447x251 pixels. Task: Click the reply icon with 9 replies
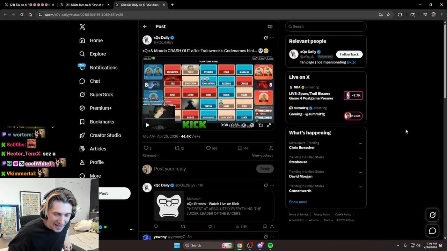tap(147, 148)
